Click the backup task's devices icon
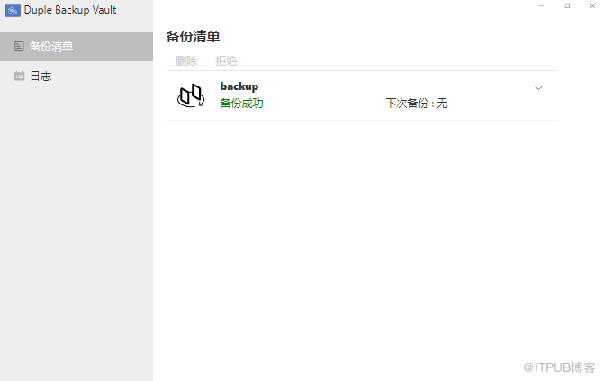 pyautogui.click(x=191, y=95)
